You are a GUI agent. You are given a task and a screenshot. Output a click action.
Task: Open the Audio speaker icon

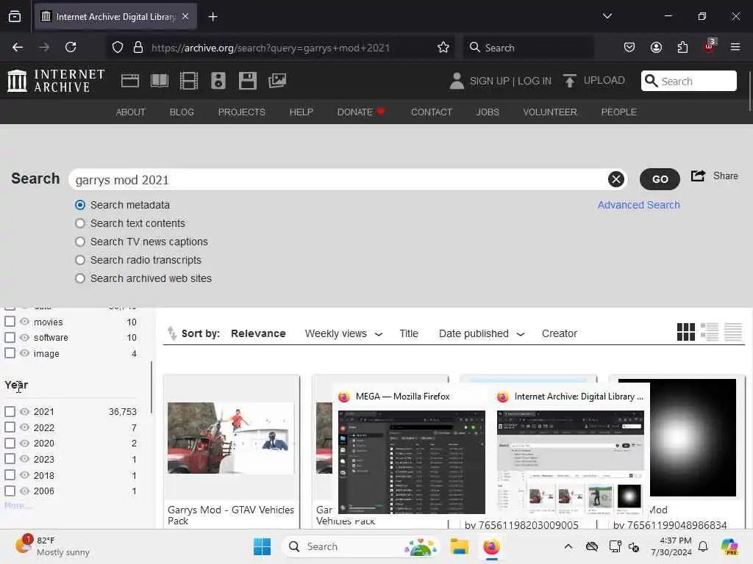[218, 81]
